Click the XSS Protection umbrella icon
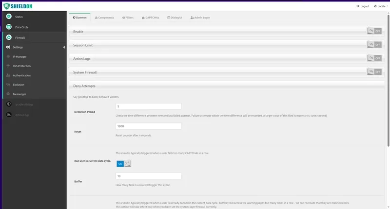Viewport: 390px width, 209px height. pyautogui.click(x=8, y=66)
